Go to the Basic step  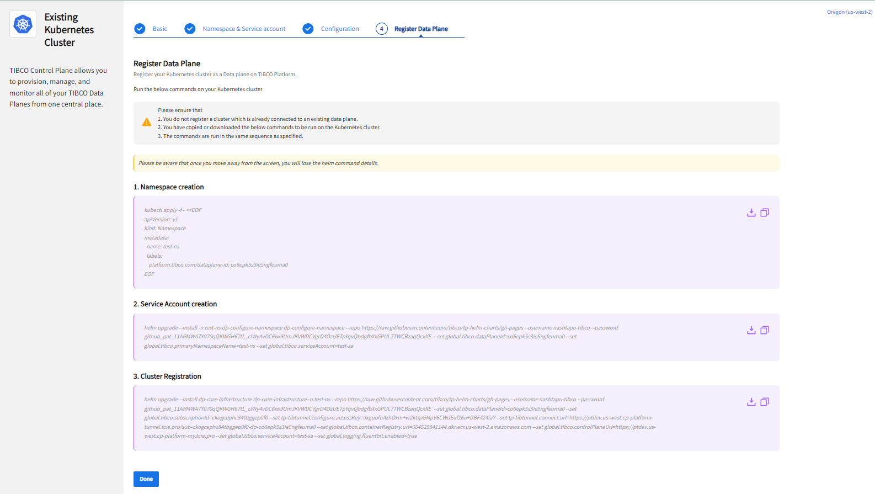click(x=160, y=29)
